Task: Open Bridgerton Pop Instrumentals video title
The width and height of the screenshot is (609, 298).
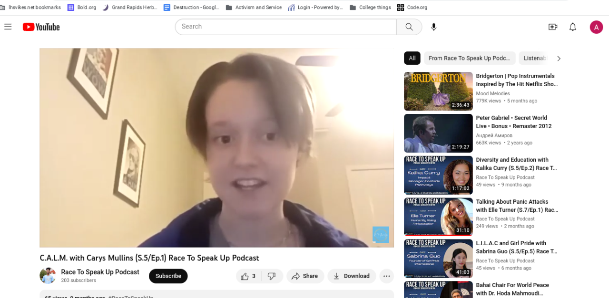Action: click(x=517, y=80)
